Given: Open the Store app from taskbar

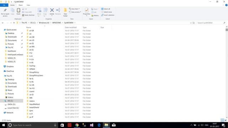Looking at the screenshot, I should [x=62, y=125].
